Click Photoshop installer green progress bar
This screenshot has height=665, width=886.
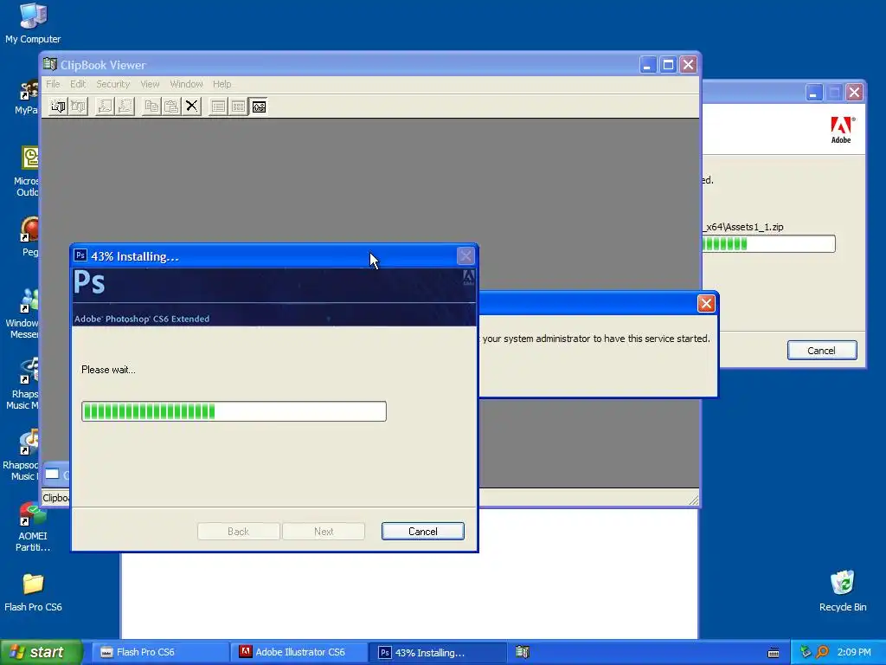(x=234, y=411)
